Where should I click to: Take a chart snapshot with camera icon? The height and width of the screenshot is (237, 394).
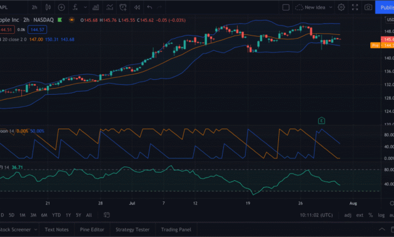point(368,7)
